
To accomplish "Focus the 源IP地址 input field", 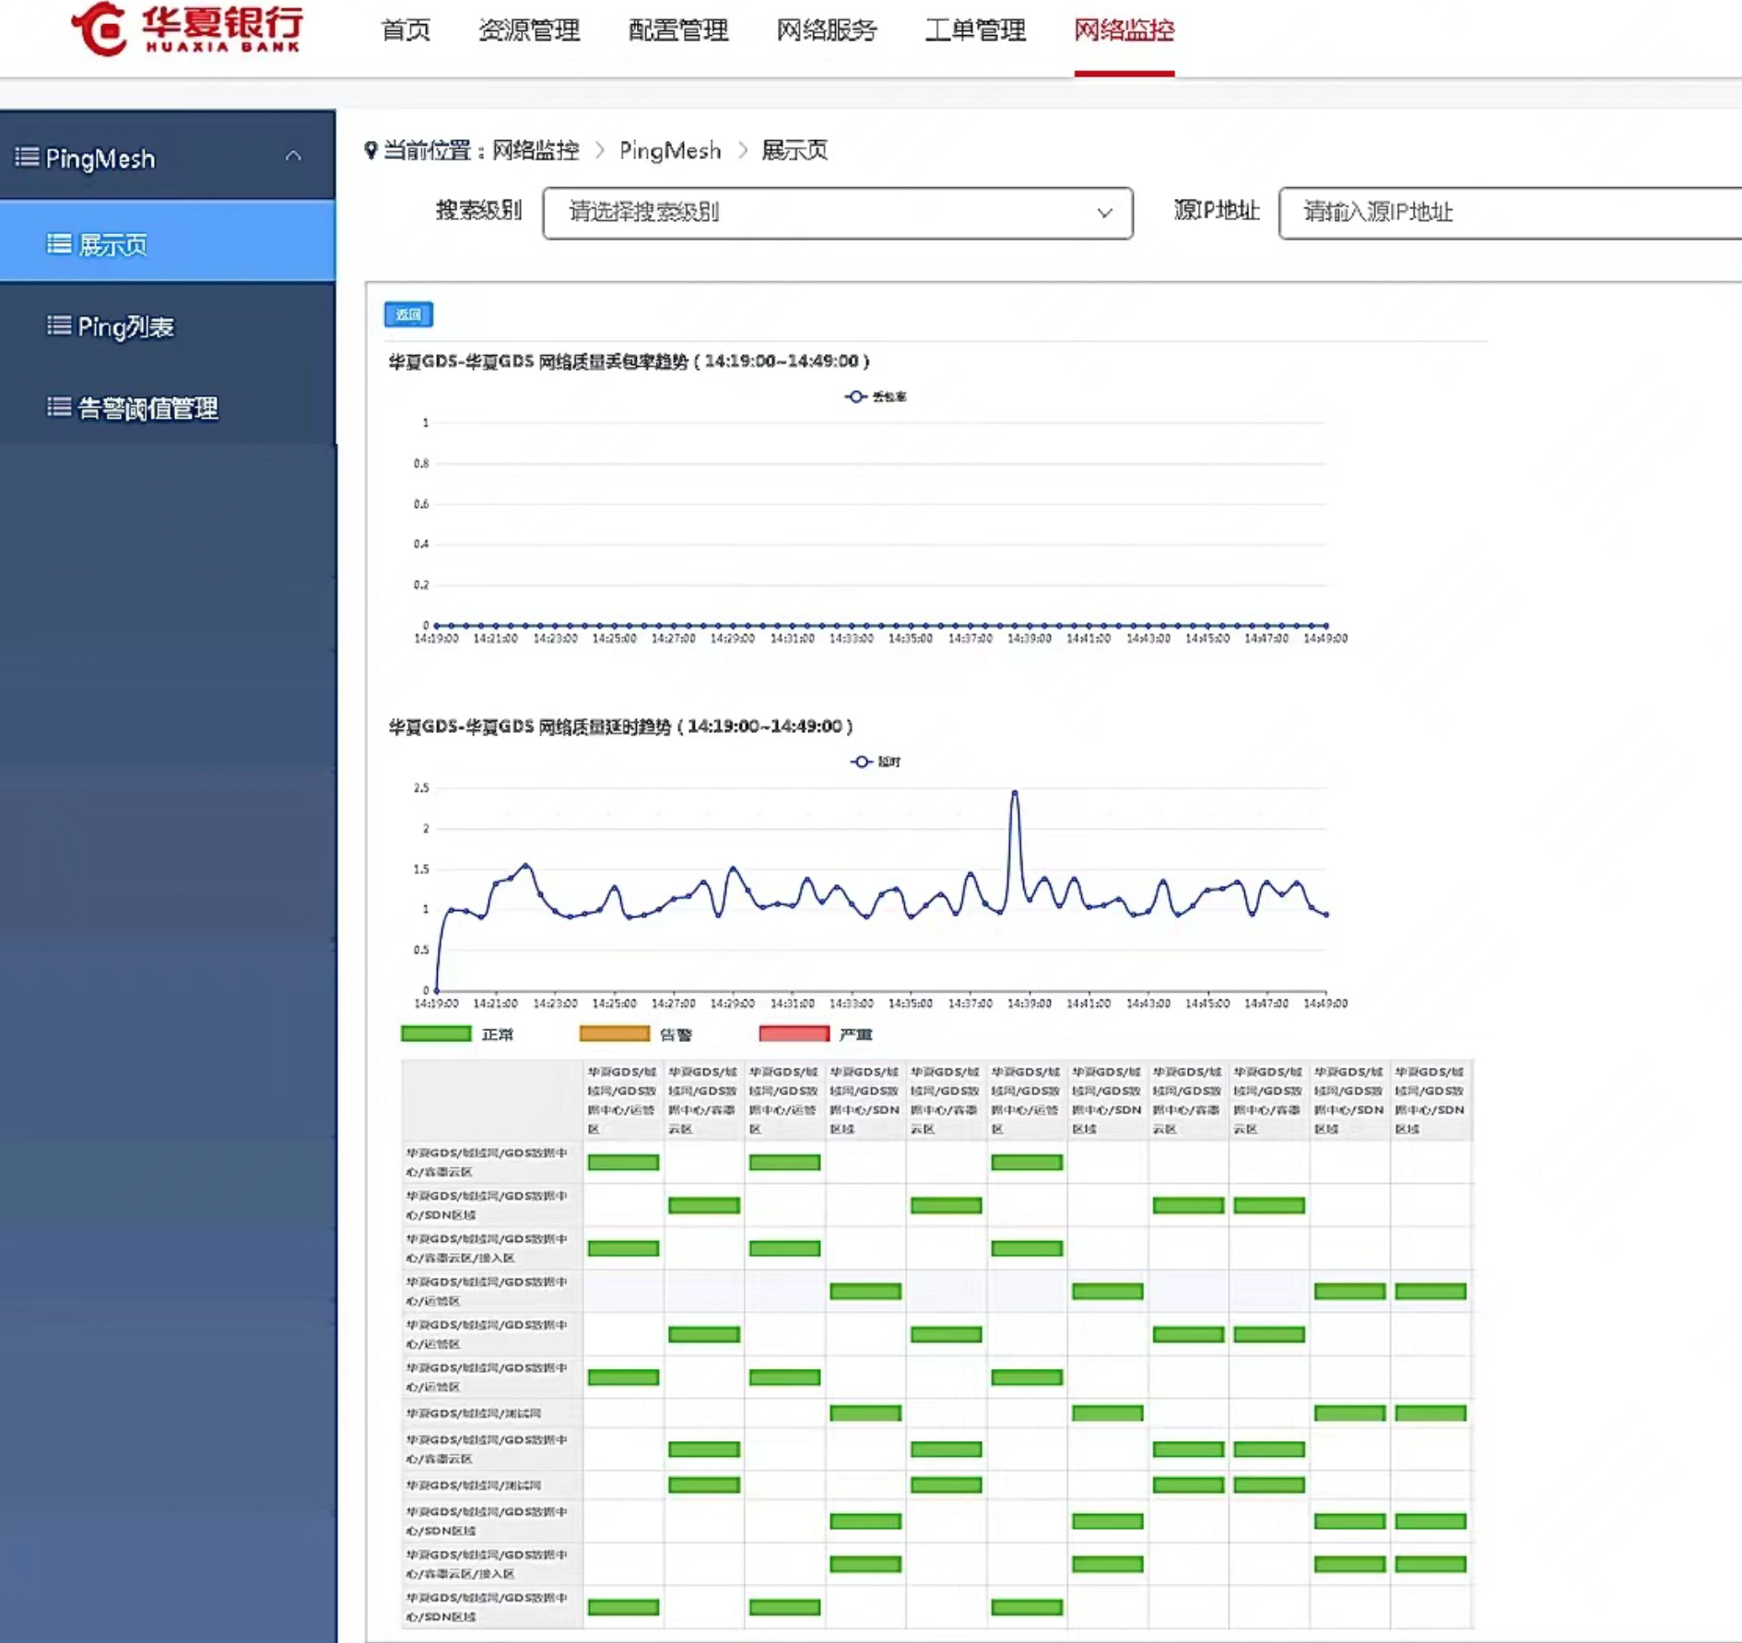I will point(1510,213).
